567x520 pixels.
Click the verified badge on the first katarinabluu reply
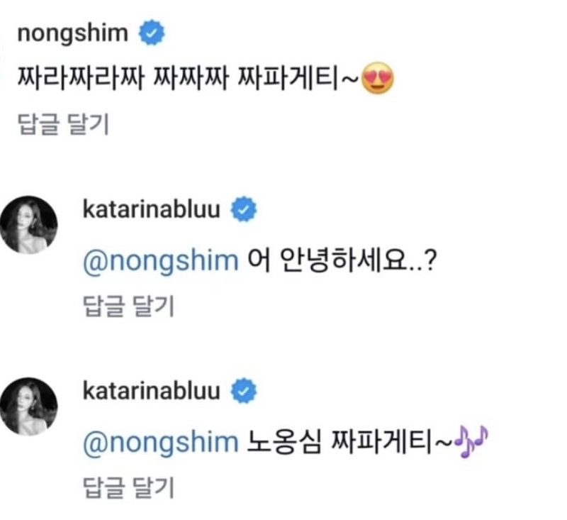coord(245,210)
